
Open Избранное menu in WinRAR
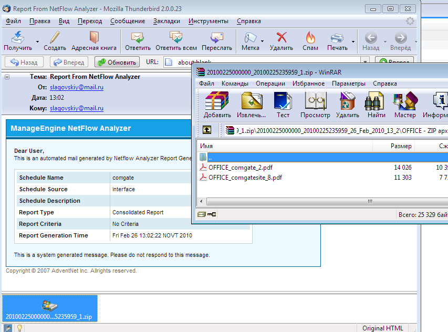point(309,84)
